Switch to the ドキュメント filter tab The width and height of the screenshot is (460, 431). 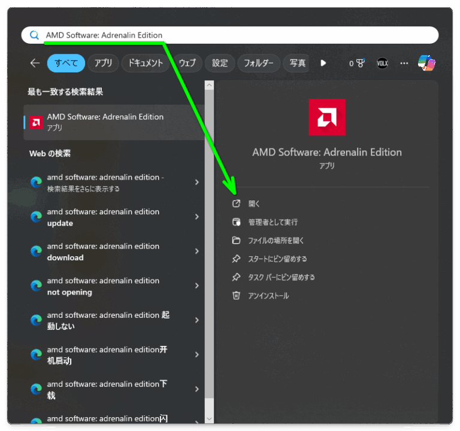146,63
